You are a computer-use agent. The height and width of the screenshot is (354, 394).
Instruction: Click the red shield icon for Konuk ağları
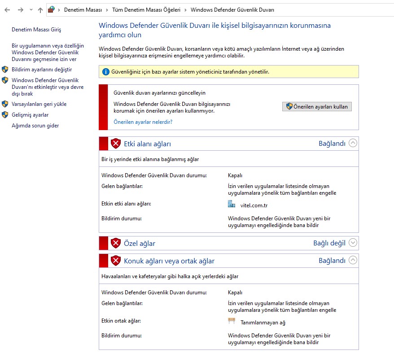[116, 261]
